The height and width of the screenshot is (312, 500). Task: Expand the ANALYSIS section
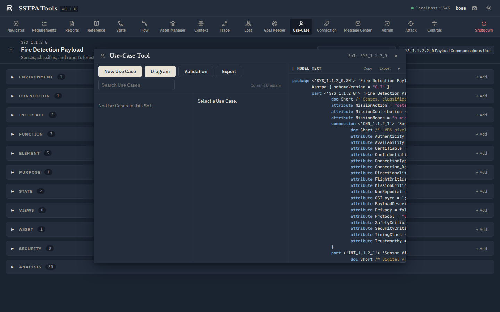click(12, 267)
